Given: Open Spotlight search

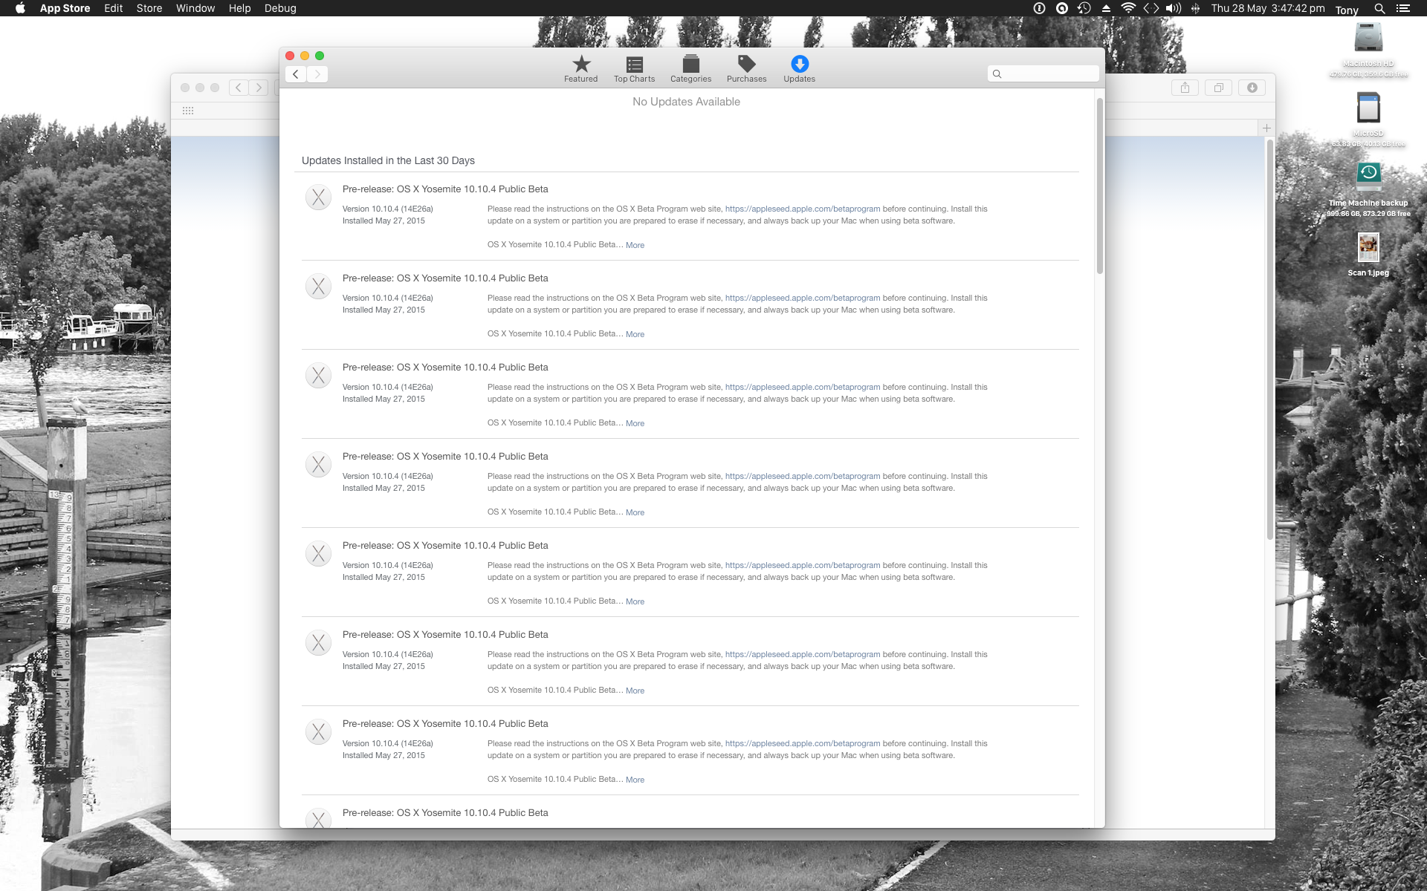Looking at the screenshot, I should [x=1379, y=9].
